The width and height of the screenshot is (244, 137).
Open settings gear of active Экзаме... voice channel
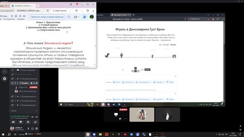(37, 83)
